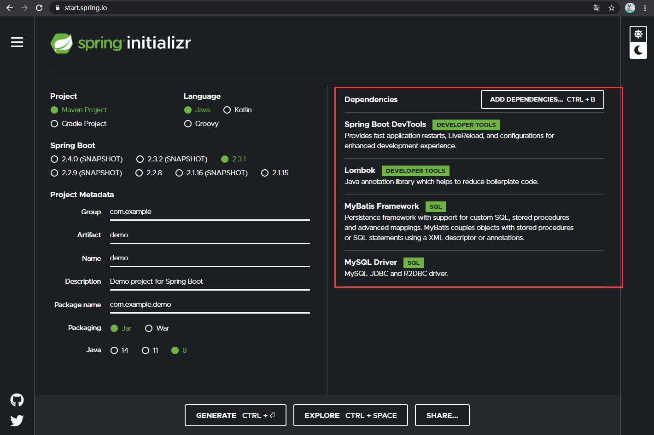Switch to light theme sun icon
Viewport: 654px width, 435px height.
(x=638, y=34)
